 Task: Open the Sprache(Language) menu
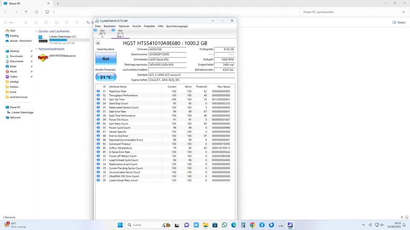click(177, 26)
